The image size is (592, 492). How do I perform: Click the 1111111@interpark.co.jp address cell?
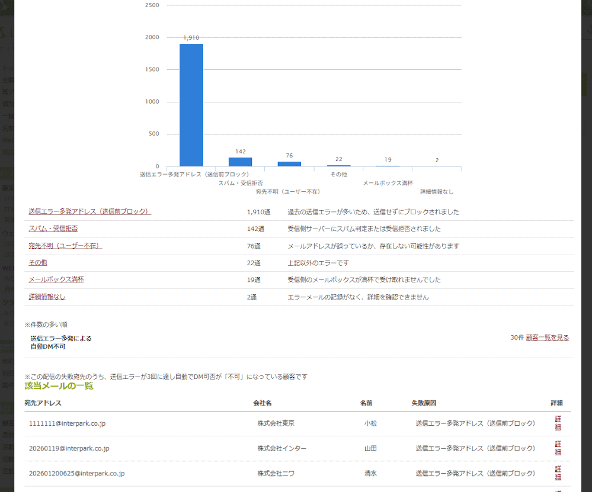(67, 423)
